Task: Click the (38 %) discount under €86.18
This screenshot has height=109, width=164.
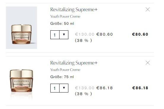Action: click(83, 94)
